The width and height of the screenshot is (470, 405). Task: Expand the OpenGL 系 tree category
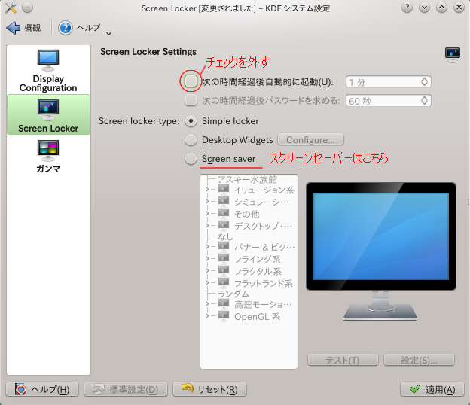coord(209,316)
